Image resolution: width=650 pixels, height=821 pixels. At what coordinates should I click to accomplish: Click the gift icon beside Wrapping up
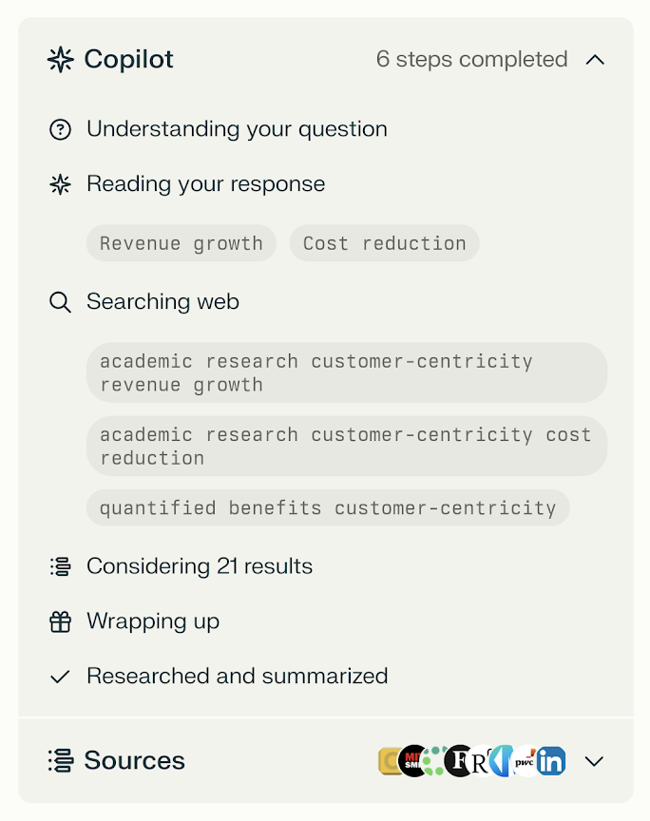point(60,621)
